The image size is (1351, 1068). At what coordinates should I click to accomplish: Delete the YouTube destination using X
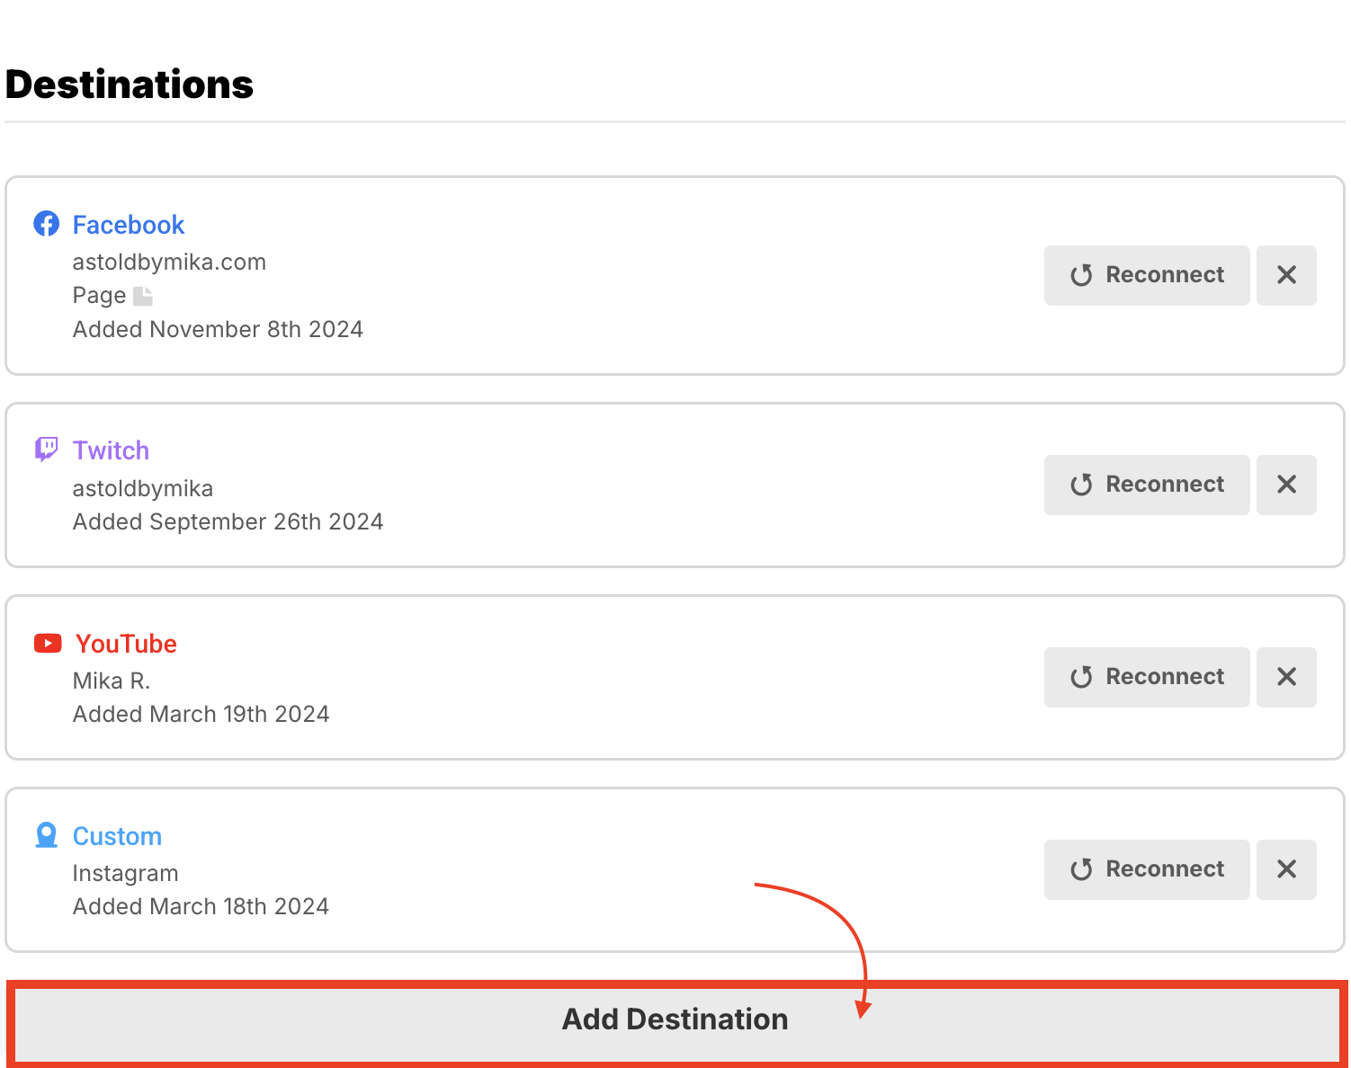1286,677
